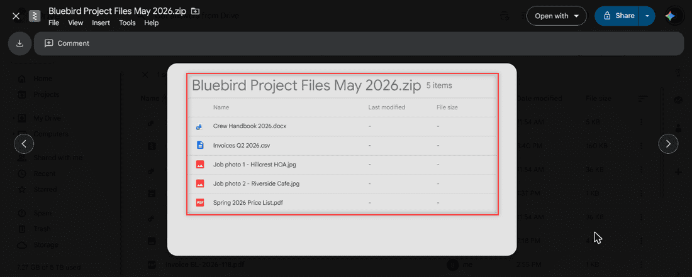Click the move-to-folder icon next to the title
Viewport: 692px width, 277px height.
196,11
